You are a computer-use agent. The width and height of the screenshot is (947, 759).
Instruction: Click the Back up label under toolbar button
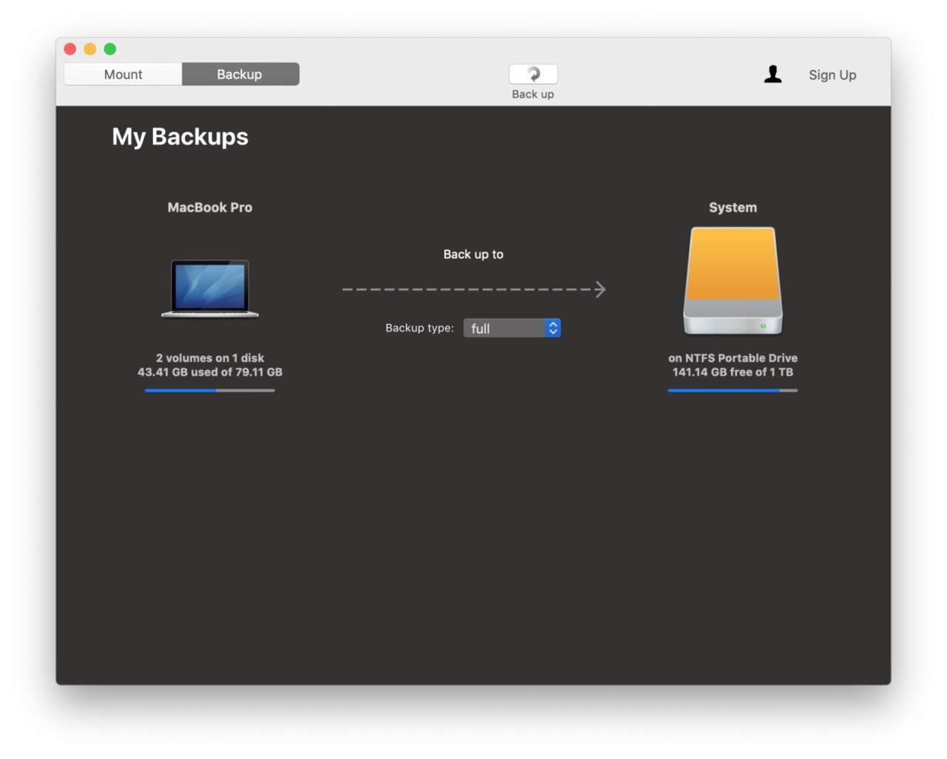point(533,94)
